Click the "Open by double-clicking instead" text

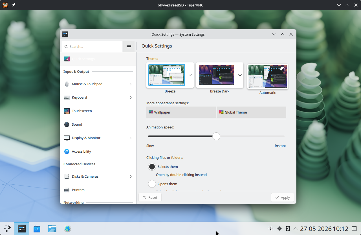click(x=181, y=175)
